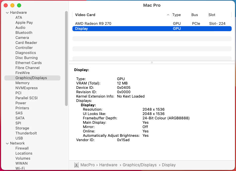
Task: Open the Memory section
Action: [x=22, y=83]
